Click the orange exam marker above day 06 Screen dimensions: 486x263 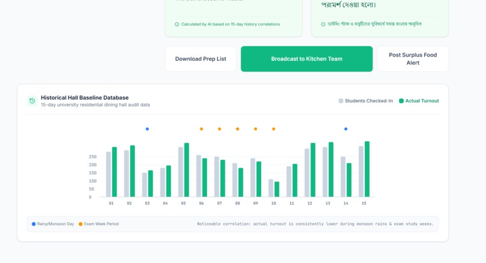tap(201, 129)
